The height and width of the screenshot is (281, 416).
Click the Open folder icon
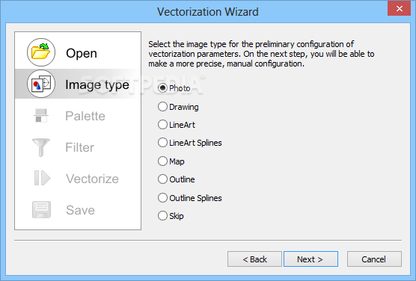(x=41, y=52)
